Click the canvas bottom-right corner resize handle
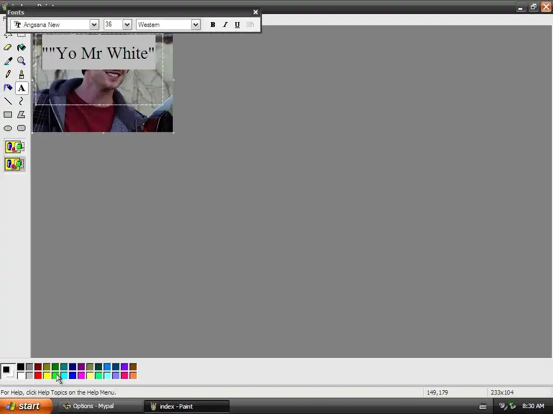The image size is (553, 414). tap(173, 133)
